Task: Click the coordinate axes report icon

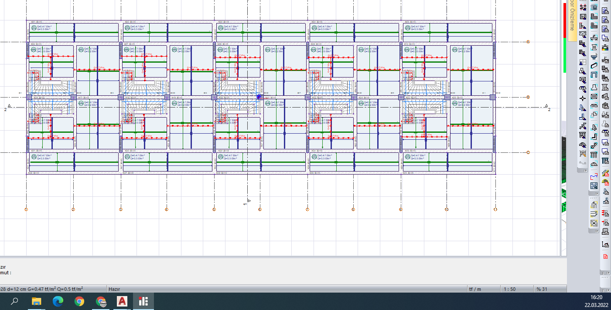Action: 605,244
